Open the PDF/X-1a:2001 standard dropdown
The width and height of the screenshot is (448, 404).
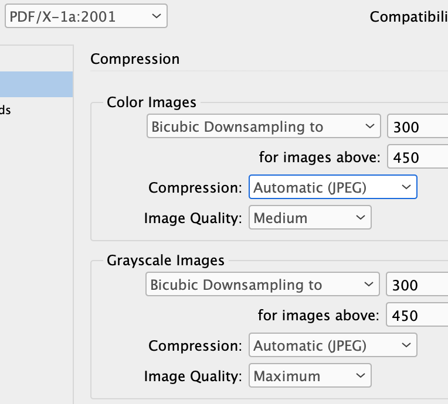tap(86, 16)
